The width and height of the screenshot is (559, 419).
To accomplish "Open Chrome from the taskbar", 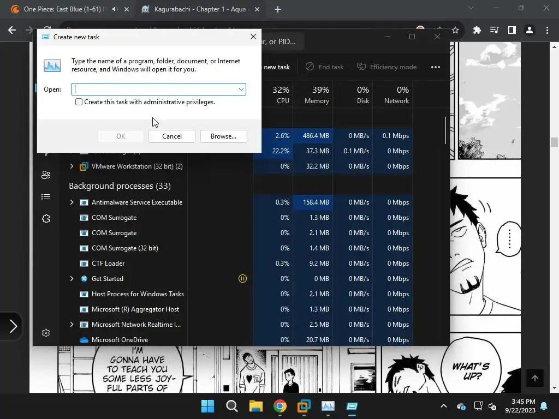I will coord(280,406).
